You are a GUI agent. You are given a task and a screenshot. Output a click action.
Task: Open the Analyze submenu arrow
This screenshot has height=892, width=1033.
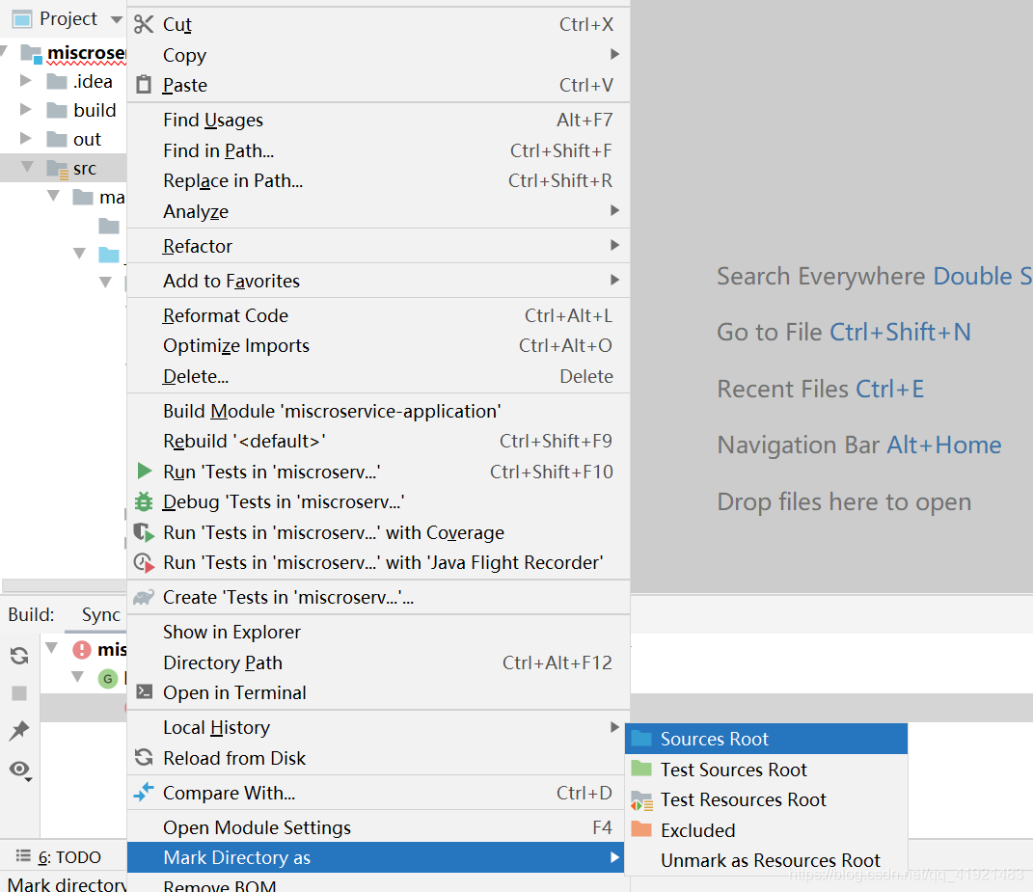[614, 210]
